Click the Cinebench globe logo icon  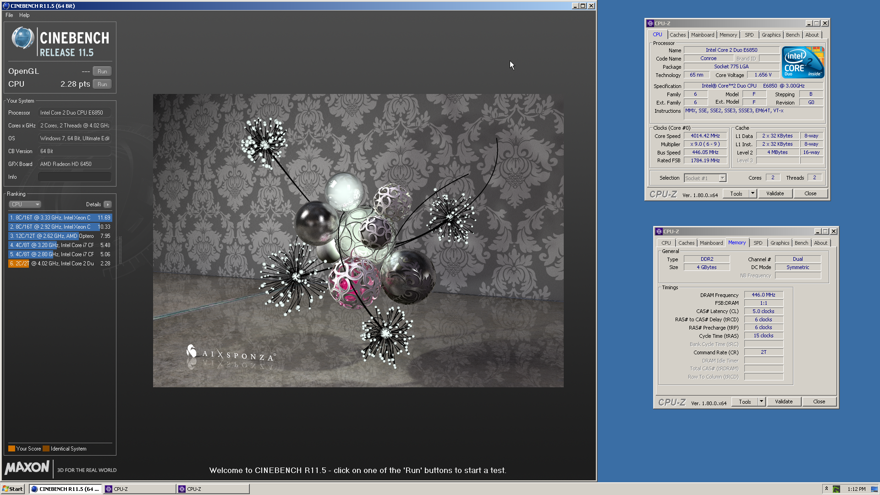(22, 38)
